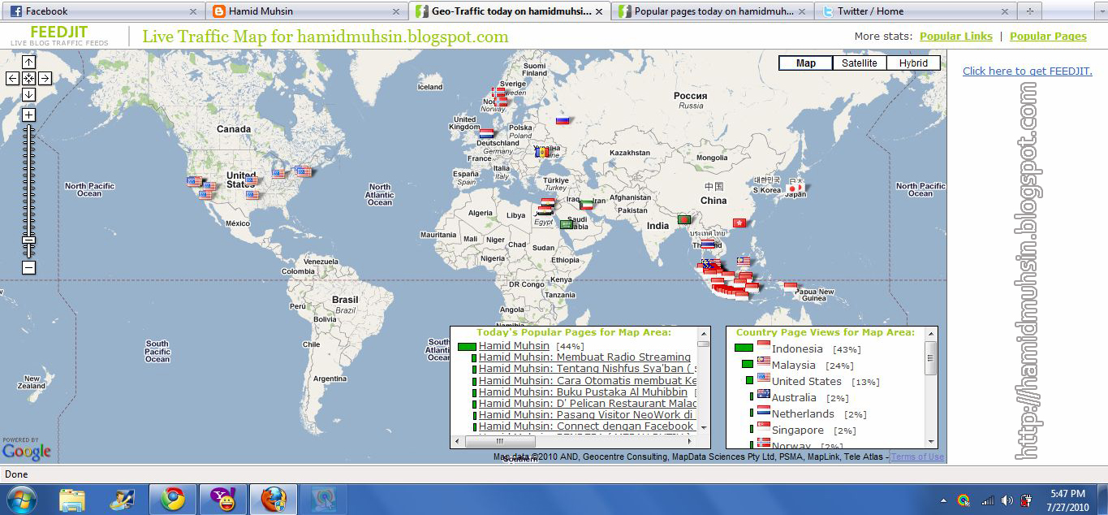Click the Netherlands row in country views
The image size is (1108, 515).
click(808, 413)
